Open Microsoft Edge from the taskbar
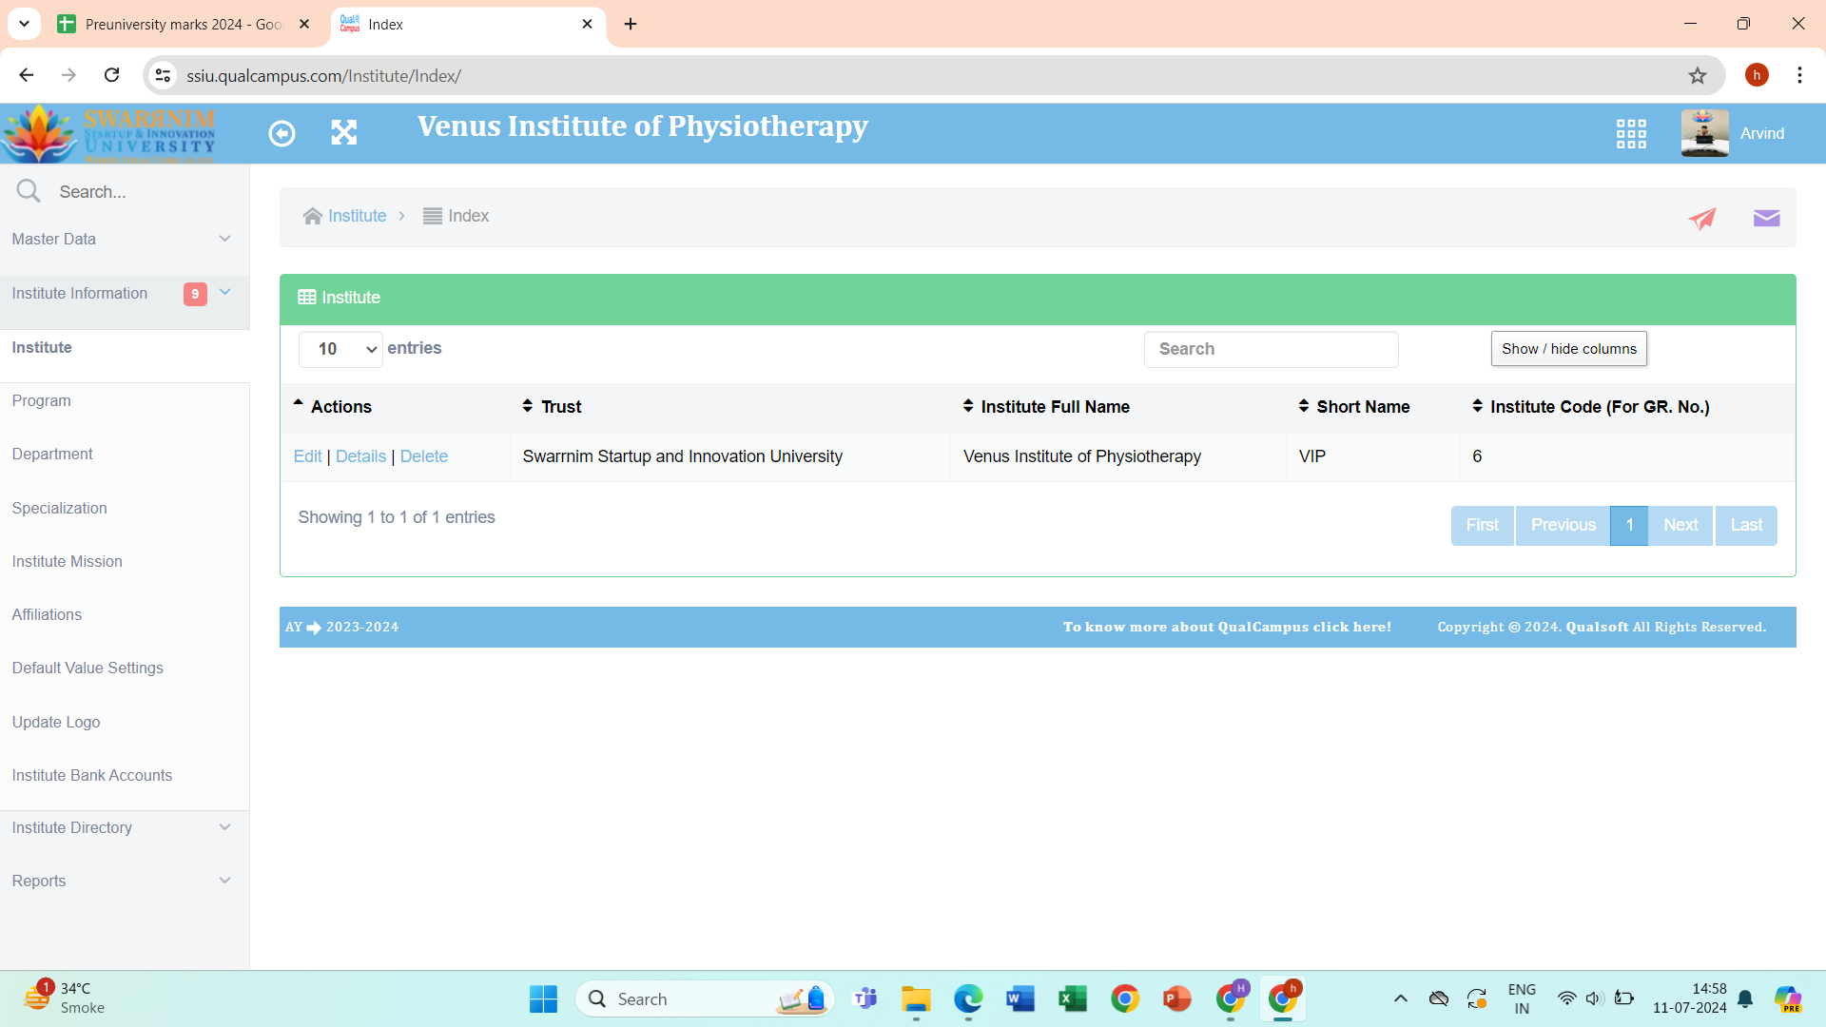Screen dimensions: 1826x1027 click(x=968, y=998)
